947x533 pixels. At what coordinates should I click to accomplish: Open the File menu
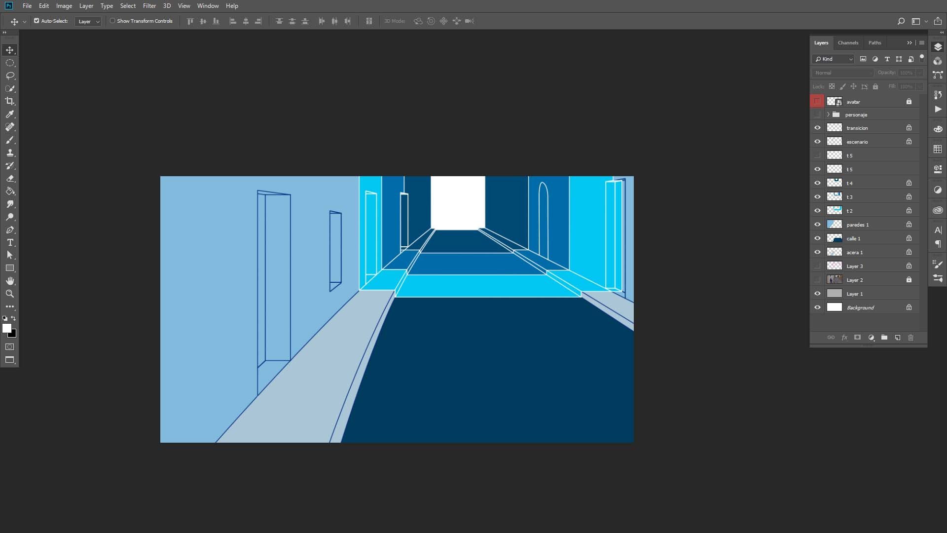point(27,6)
